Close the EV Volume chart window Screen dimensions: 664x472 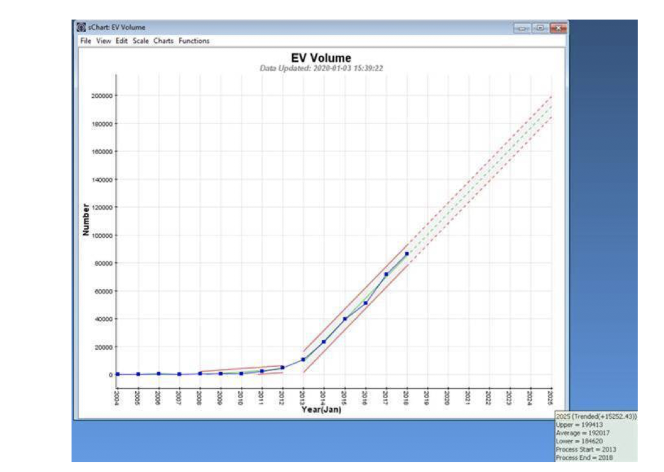[x=558, y=28]
